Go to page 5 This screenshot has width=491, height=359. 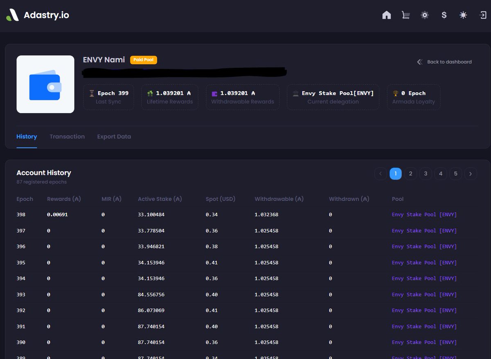(456, 174)
